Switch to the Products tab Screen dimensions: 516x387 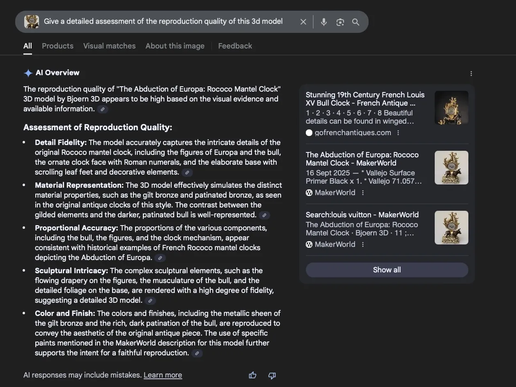point(57,46)
